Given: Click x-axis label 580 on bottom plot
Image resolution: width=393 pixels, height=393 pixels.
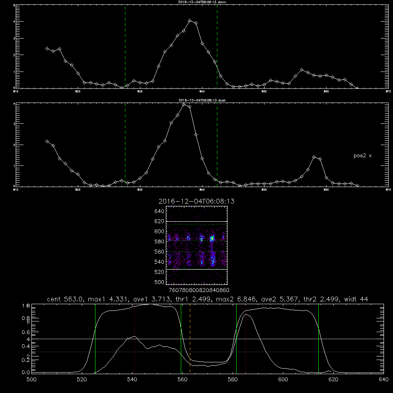Looking at the screenshot, I should (233, 380).
